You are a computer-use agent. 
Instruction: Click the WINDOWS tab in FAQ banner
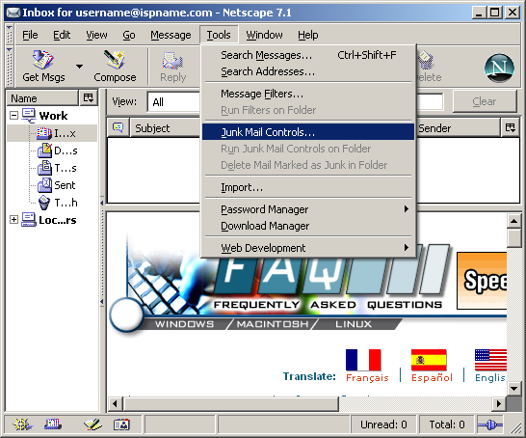pos(185,324)
